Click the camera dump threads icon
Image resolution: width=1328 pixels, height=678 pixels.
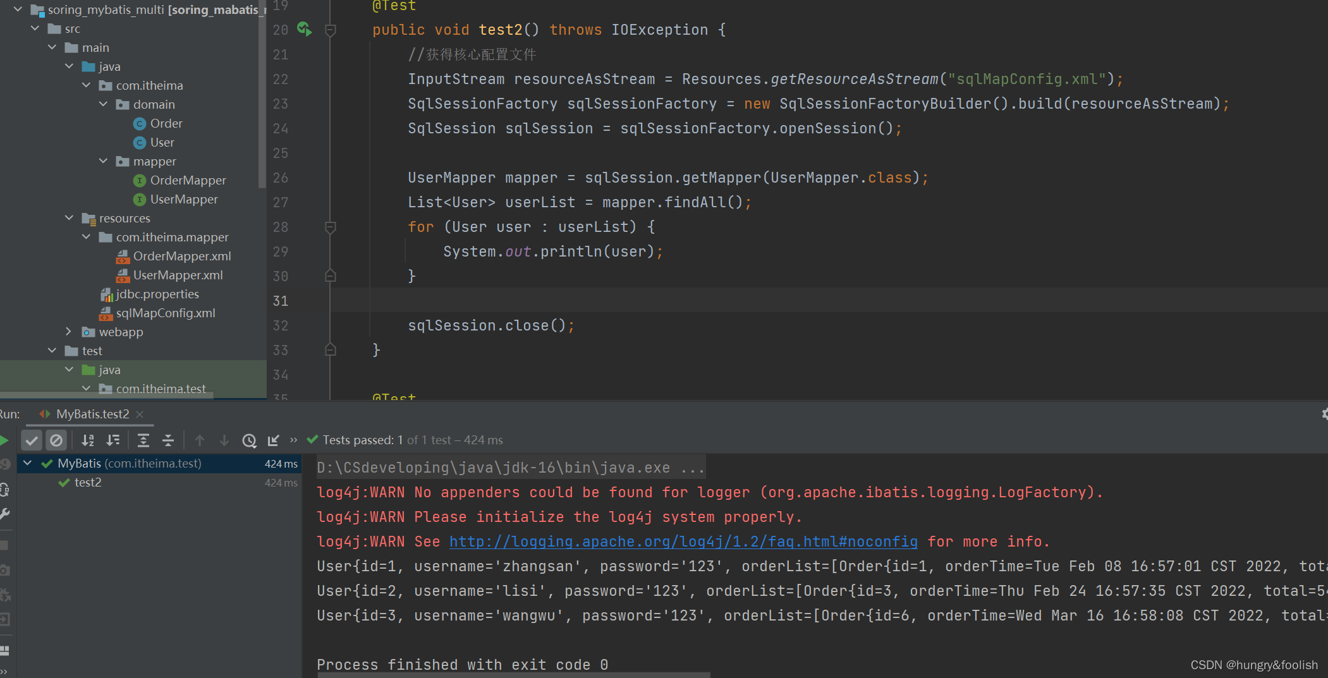pyautogui.click(x=4, y=570)
